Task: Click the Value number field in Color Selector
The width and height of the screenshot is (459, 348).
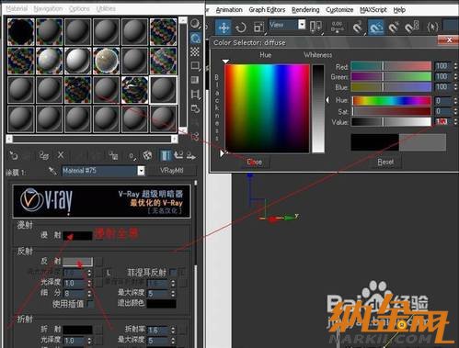Action: pyautogui.click(x=442, y=121)
